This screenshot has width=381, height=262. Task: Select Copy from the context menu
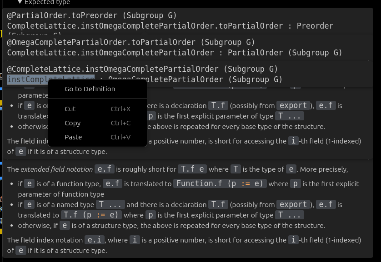click(x=72, y=123)
